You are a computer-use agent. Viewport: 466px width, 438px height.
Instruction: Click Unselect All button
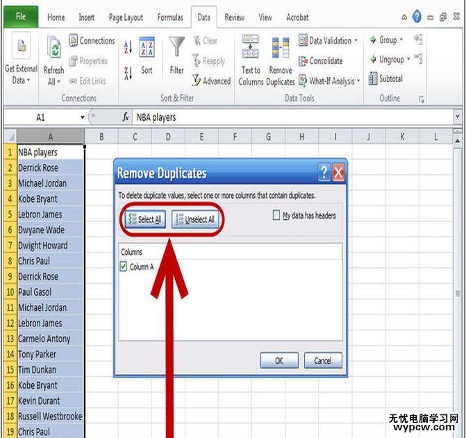pos(195,219)
